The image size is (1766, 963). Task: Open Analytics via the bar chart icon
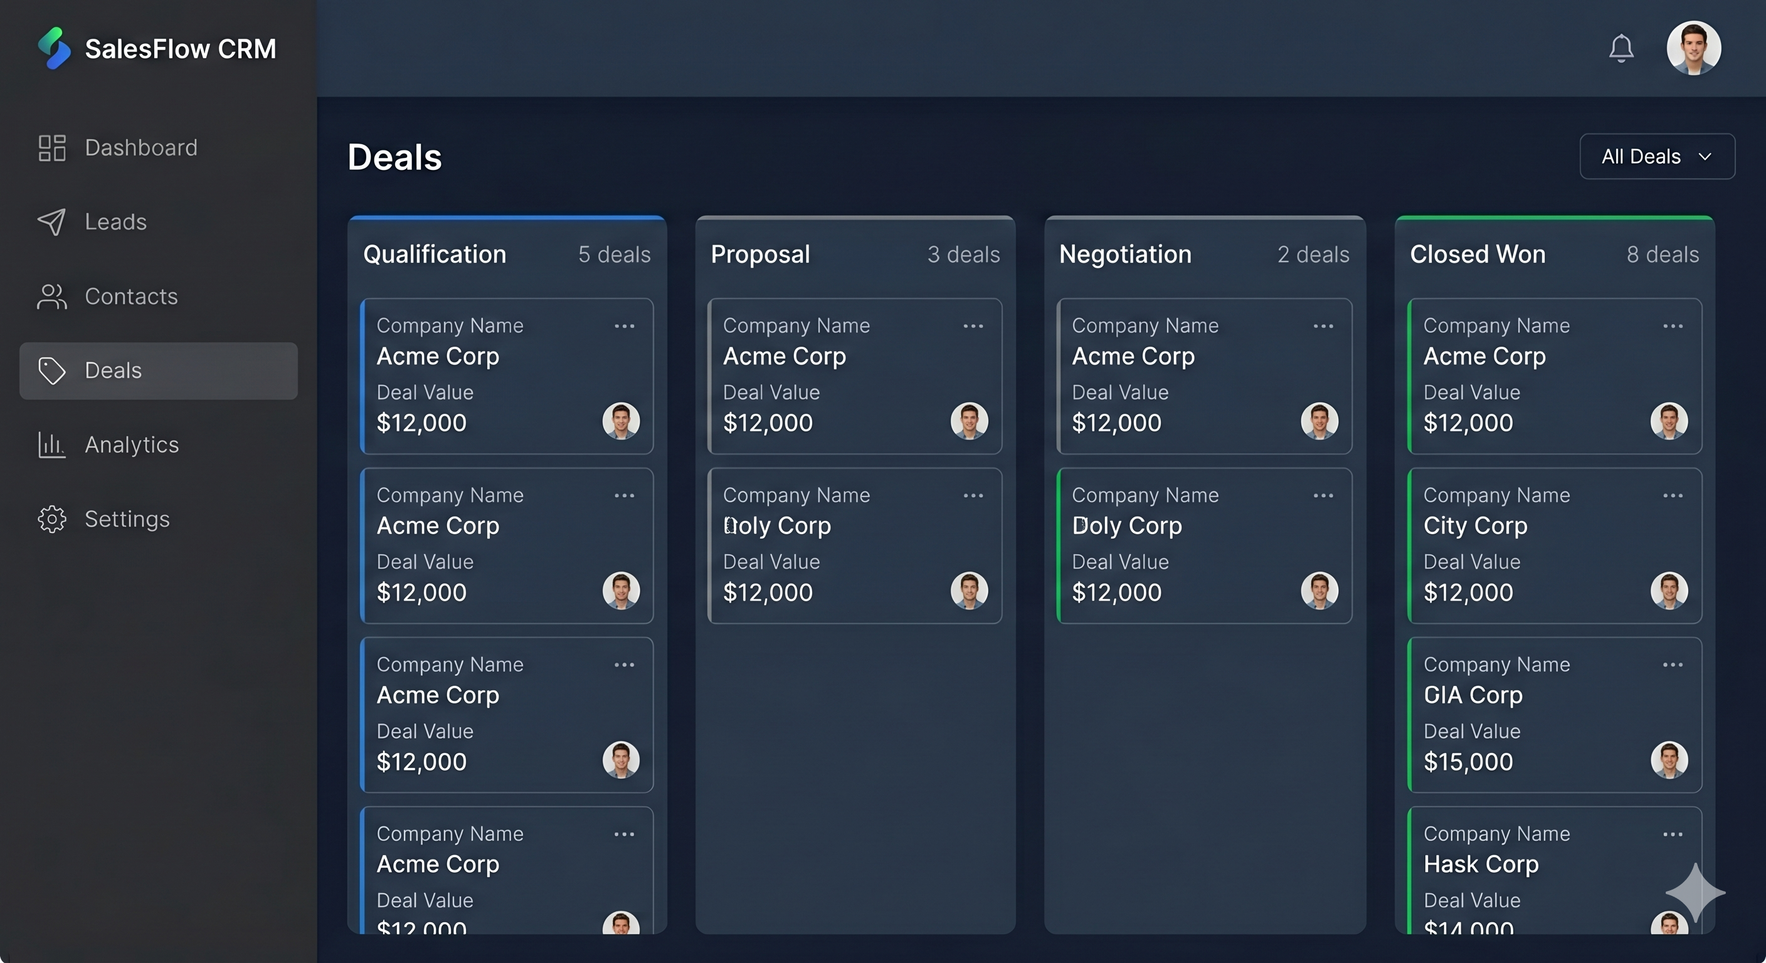tap(51, 445)
